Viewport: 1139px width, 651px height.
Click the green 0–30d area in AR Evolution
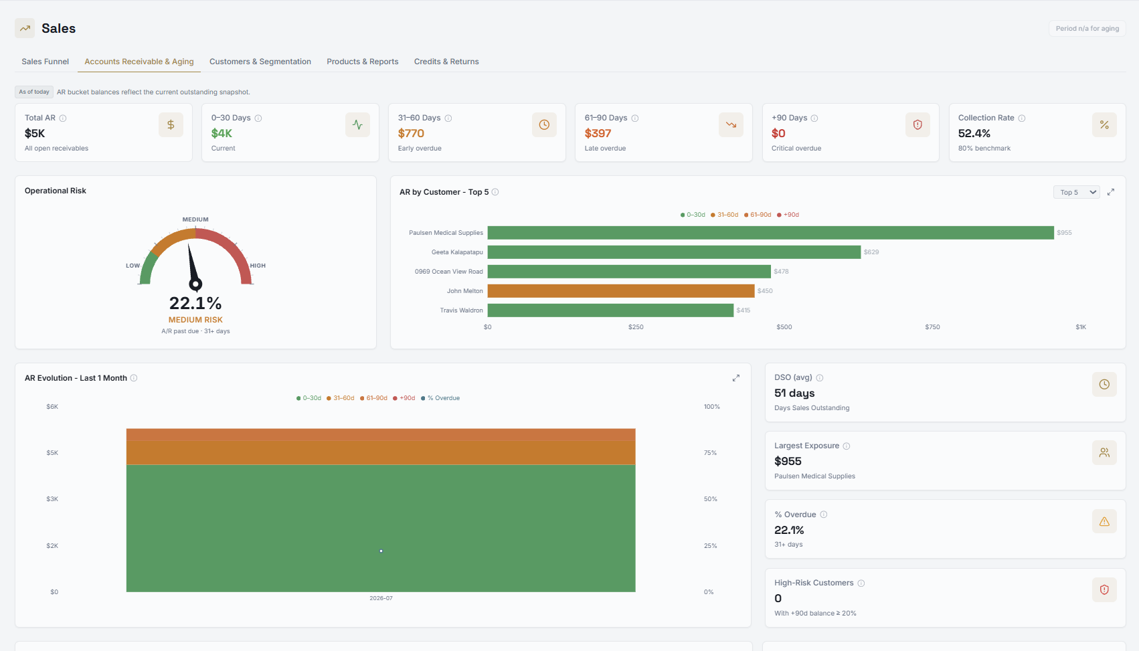pos(381,529)
